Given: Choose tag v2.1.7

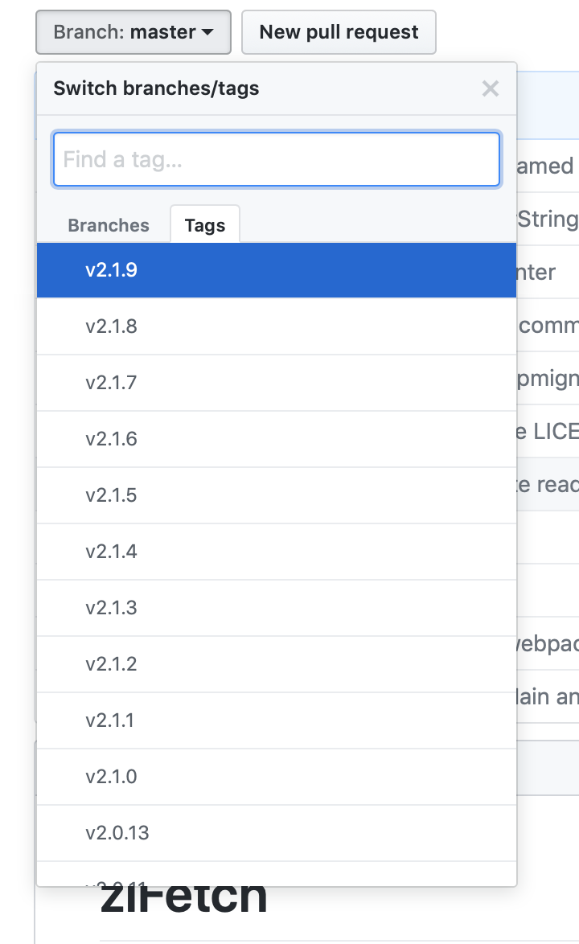Looking at the screenshot, I should (x=277, y=383).
